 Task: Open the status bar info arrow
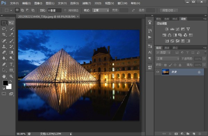[71, 134]
